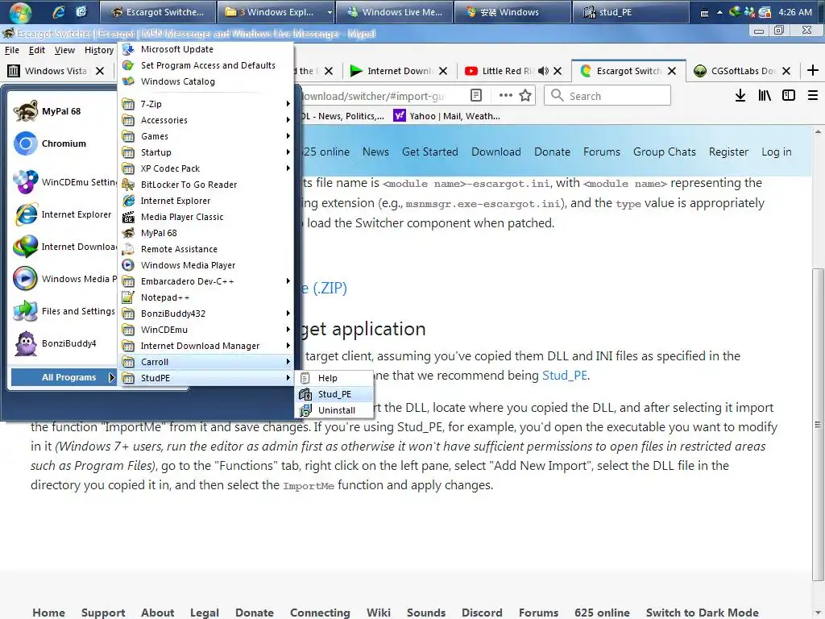
Task: Open pinned MyPal 68 in Start menu
Action: 64,111
